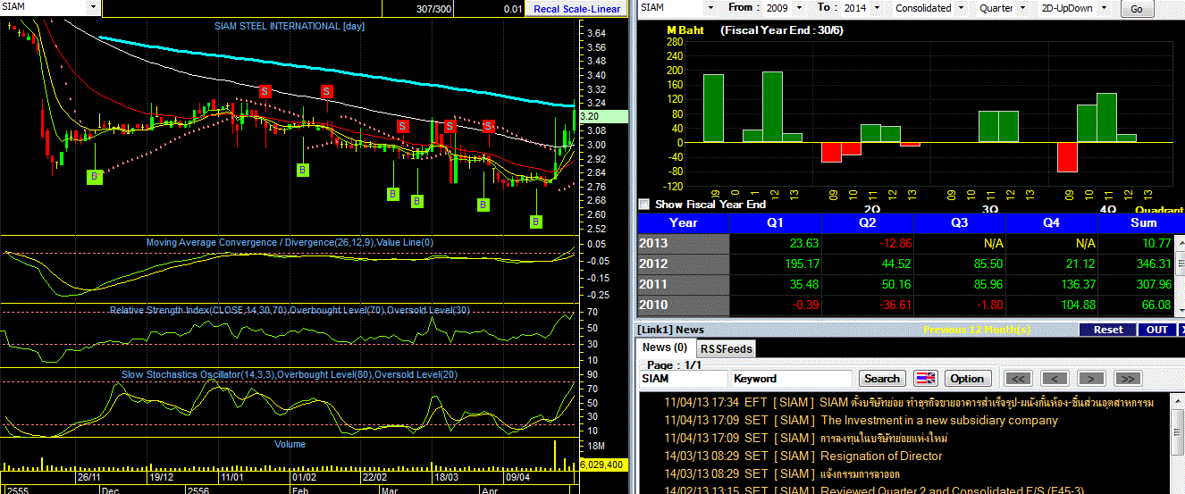Viewport: 1185px width, 494px height.
Task: Click the 104.88 value in the 2010 row
Action: 1077,306
